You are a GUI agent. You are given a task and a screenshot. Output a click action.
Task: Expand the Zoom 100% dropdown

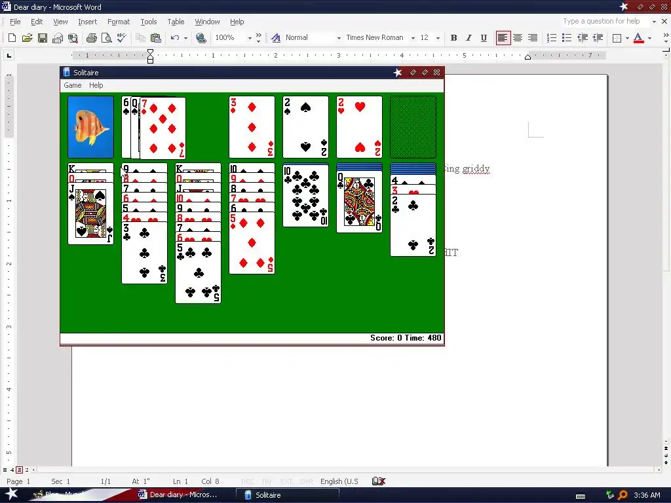pos(250,37)
